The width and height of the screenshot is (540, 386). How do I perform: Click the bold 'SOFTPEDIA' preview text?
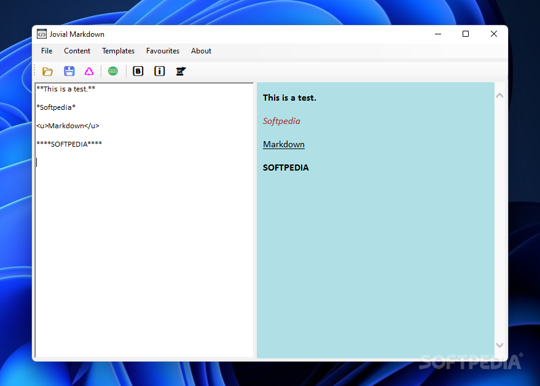tap(286, 168)
